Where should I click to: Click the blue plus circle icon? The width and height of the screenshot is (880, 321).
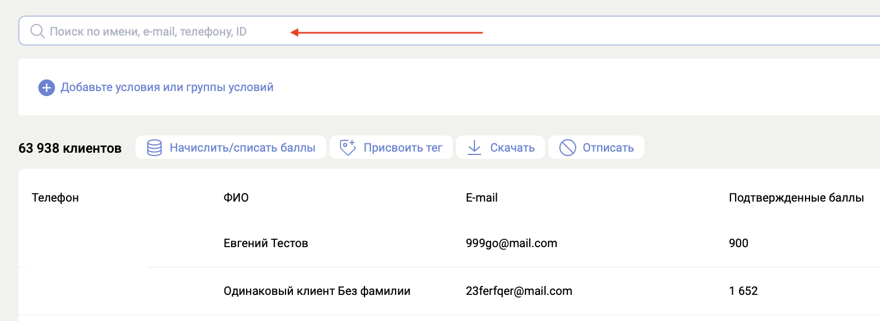46,88
